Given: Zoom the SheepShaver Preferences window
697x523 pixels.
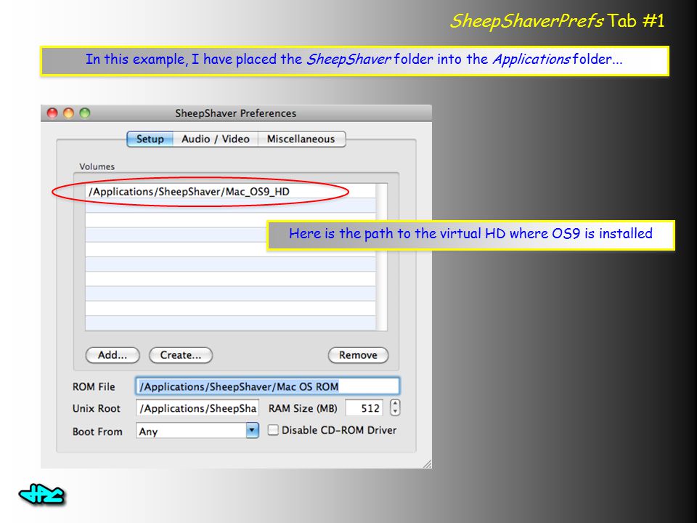Looking at the screenshot, I should pos(84,113).
